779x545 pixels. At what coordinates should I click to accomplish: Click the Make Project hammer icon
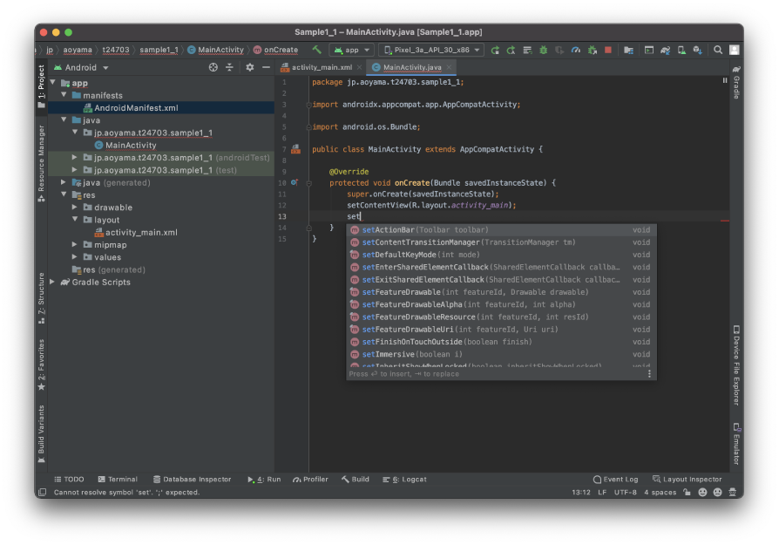[x=316, y=50]
